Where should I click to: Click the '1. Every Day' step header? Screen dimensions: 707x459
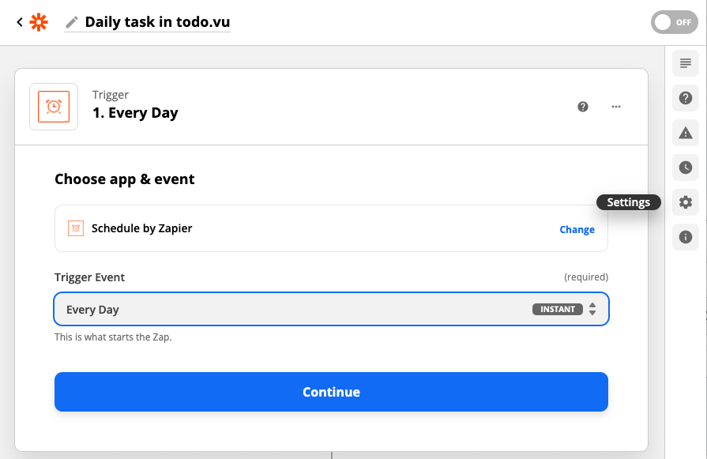(135, 113)
